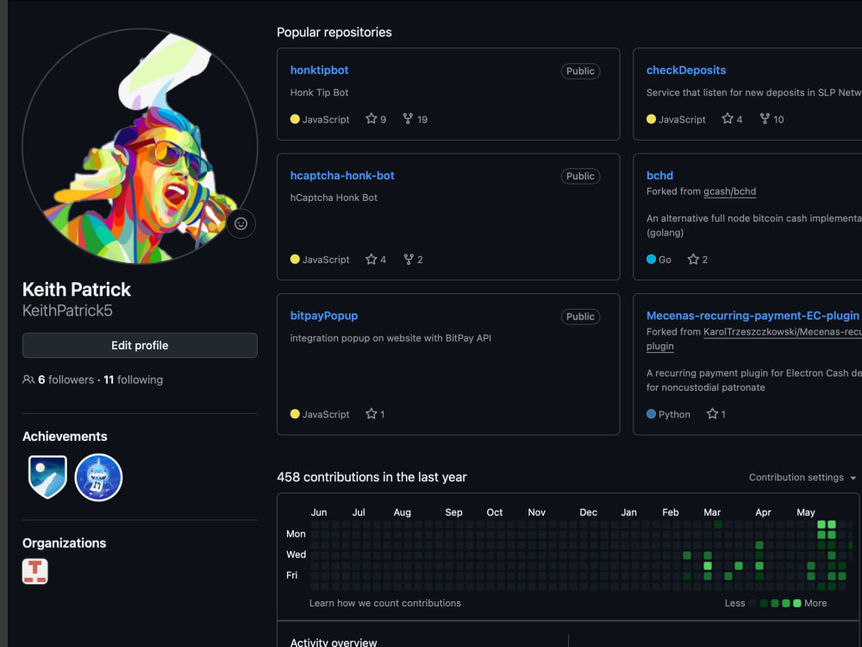Click the star icon on bitpayPopup card
862x647 pixels.
371,414
